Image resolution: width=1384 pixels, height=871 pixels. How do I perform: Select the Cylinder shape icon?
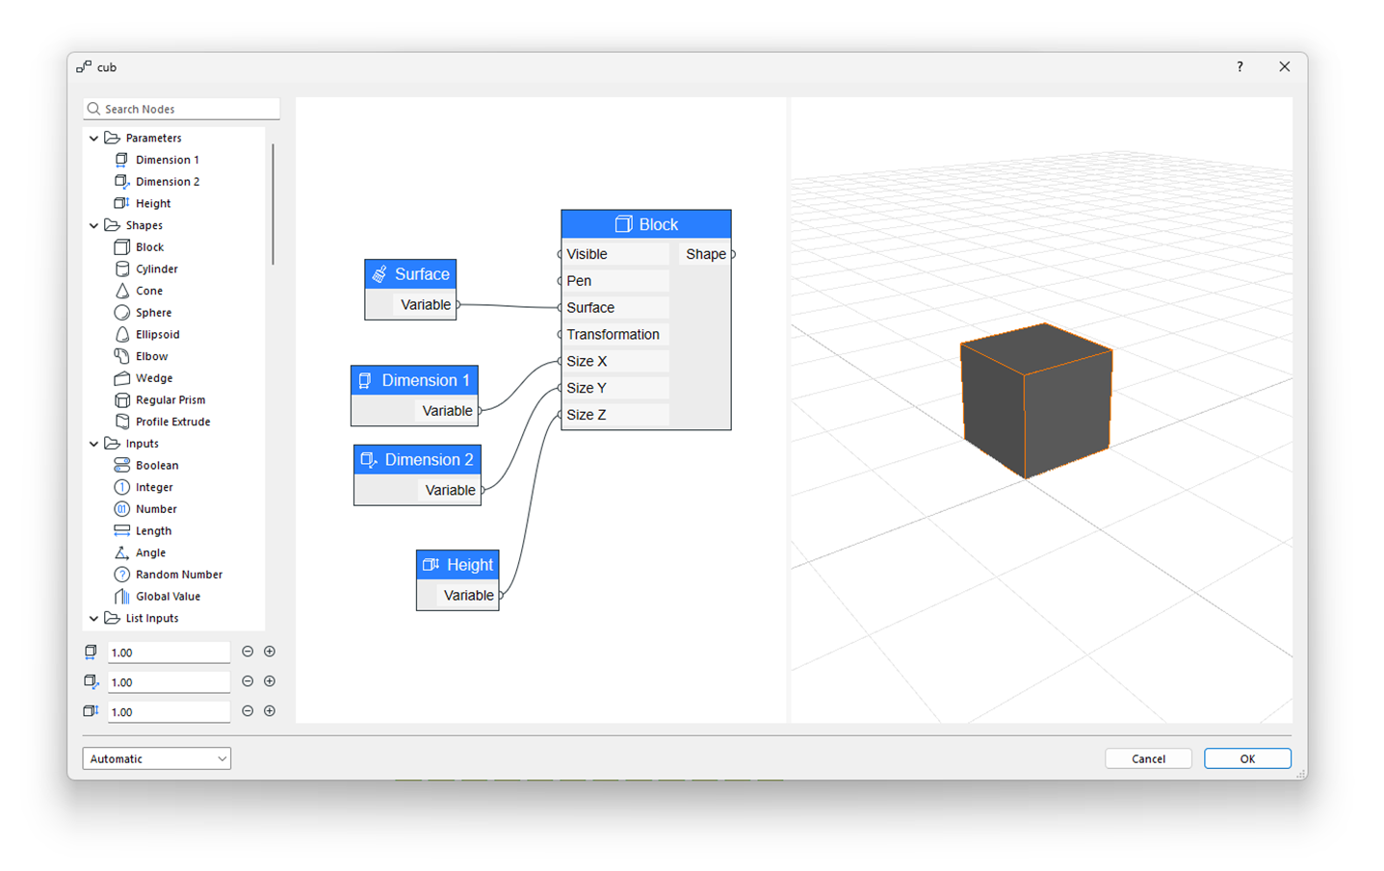[121, 269]
